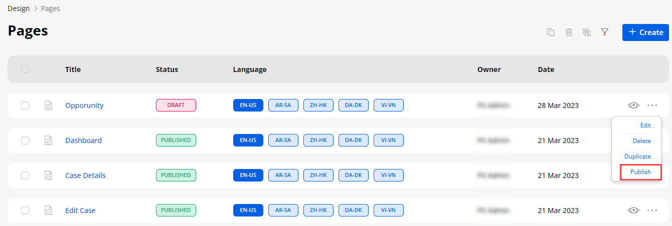
Task: Choose Edit from the context menu
Action: point(645,125)
